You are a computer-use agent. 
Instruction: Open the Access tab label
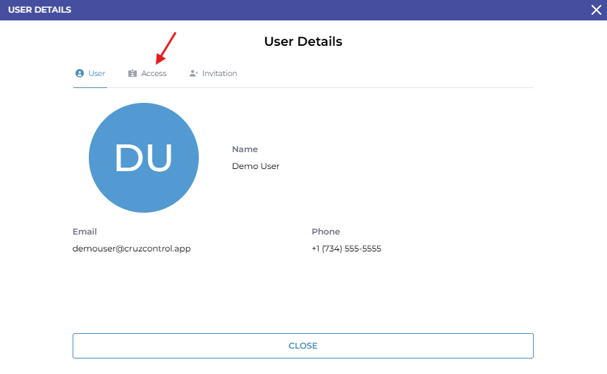coord(154,73)
